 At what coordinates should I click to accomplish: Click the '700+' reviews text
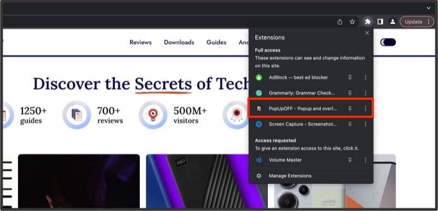tap(108, 111)
